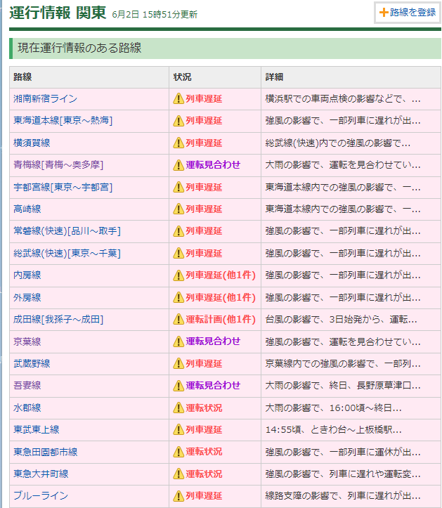Screen dimensions: 442x508
Task: Open the 青梅線[青梅～奥多摩] link
Action: 58,165
